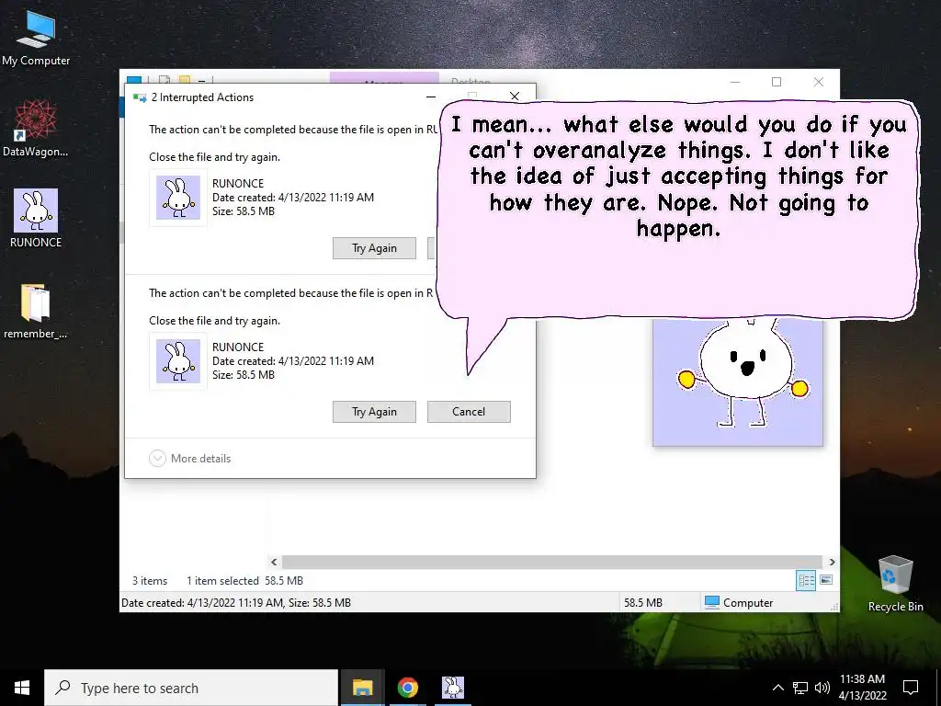Minimize the Interrupted Actions dialog
The height and width of the screenshot is (706, 941).
pos(431,97)
